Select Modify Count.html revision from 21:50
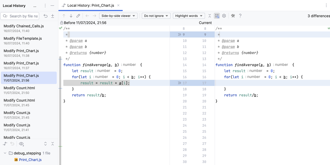This screenshot has width=330, height=165. pos(19,90)
